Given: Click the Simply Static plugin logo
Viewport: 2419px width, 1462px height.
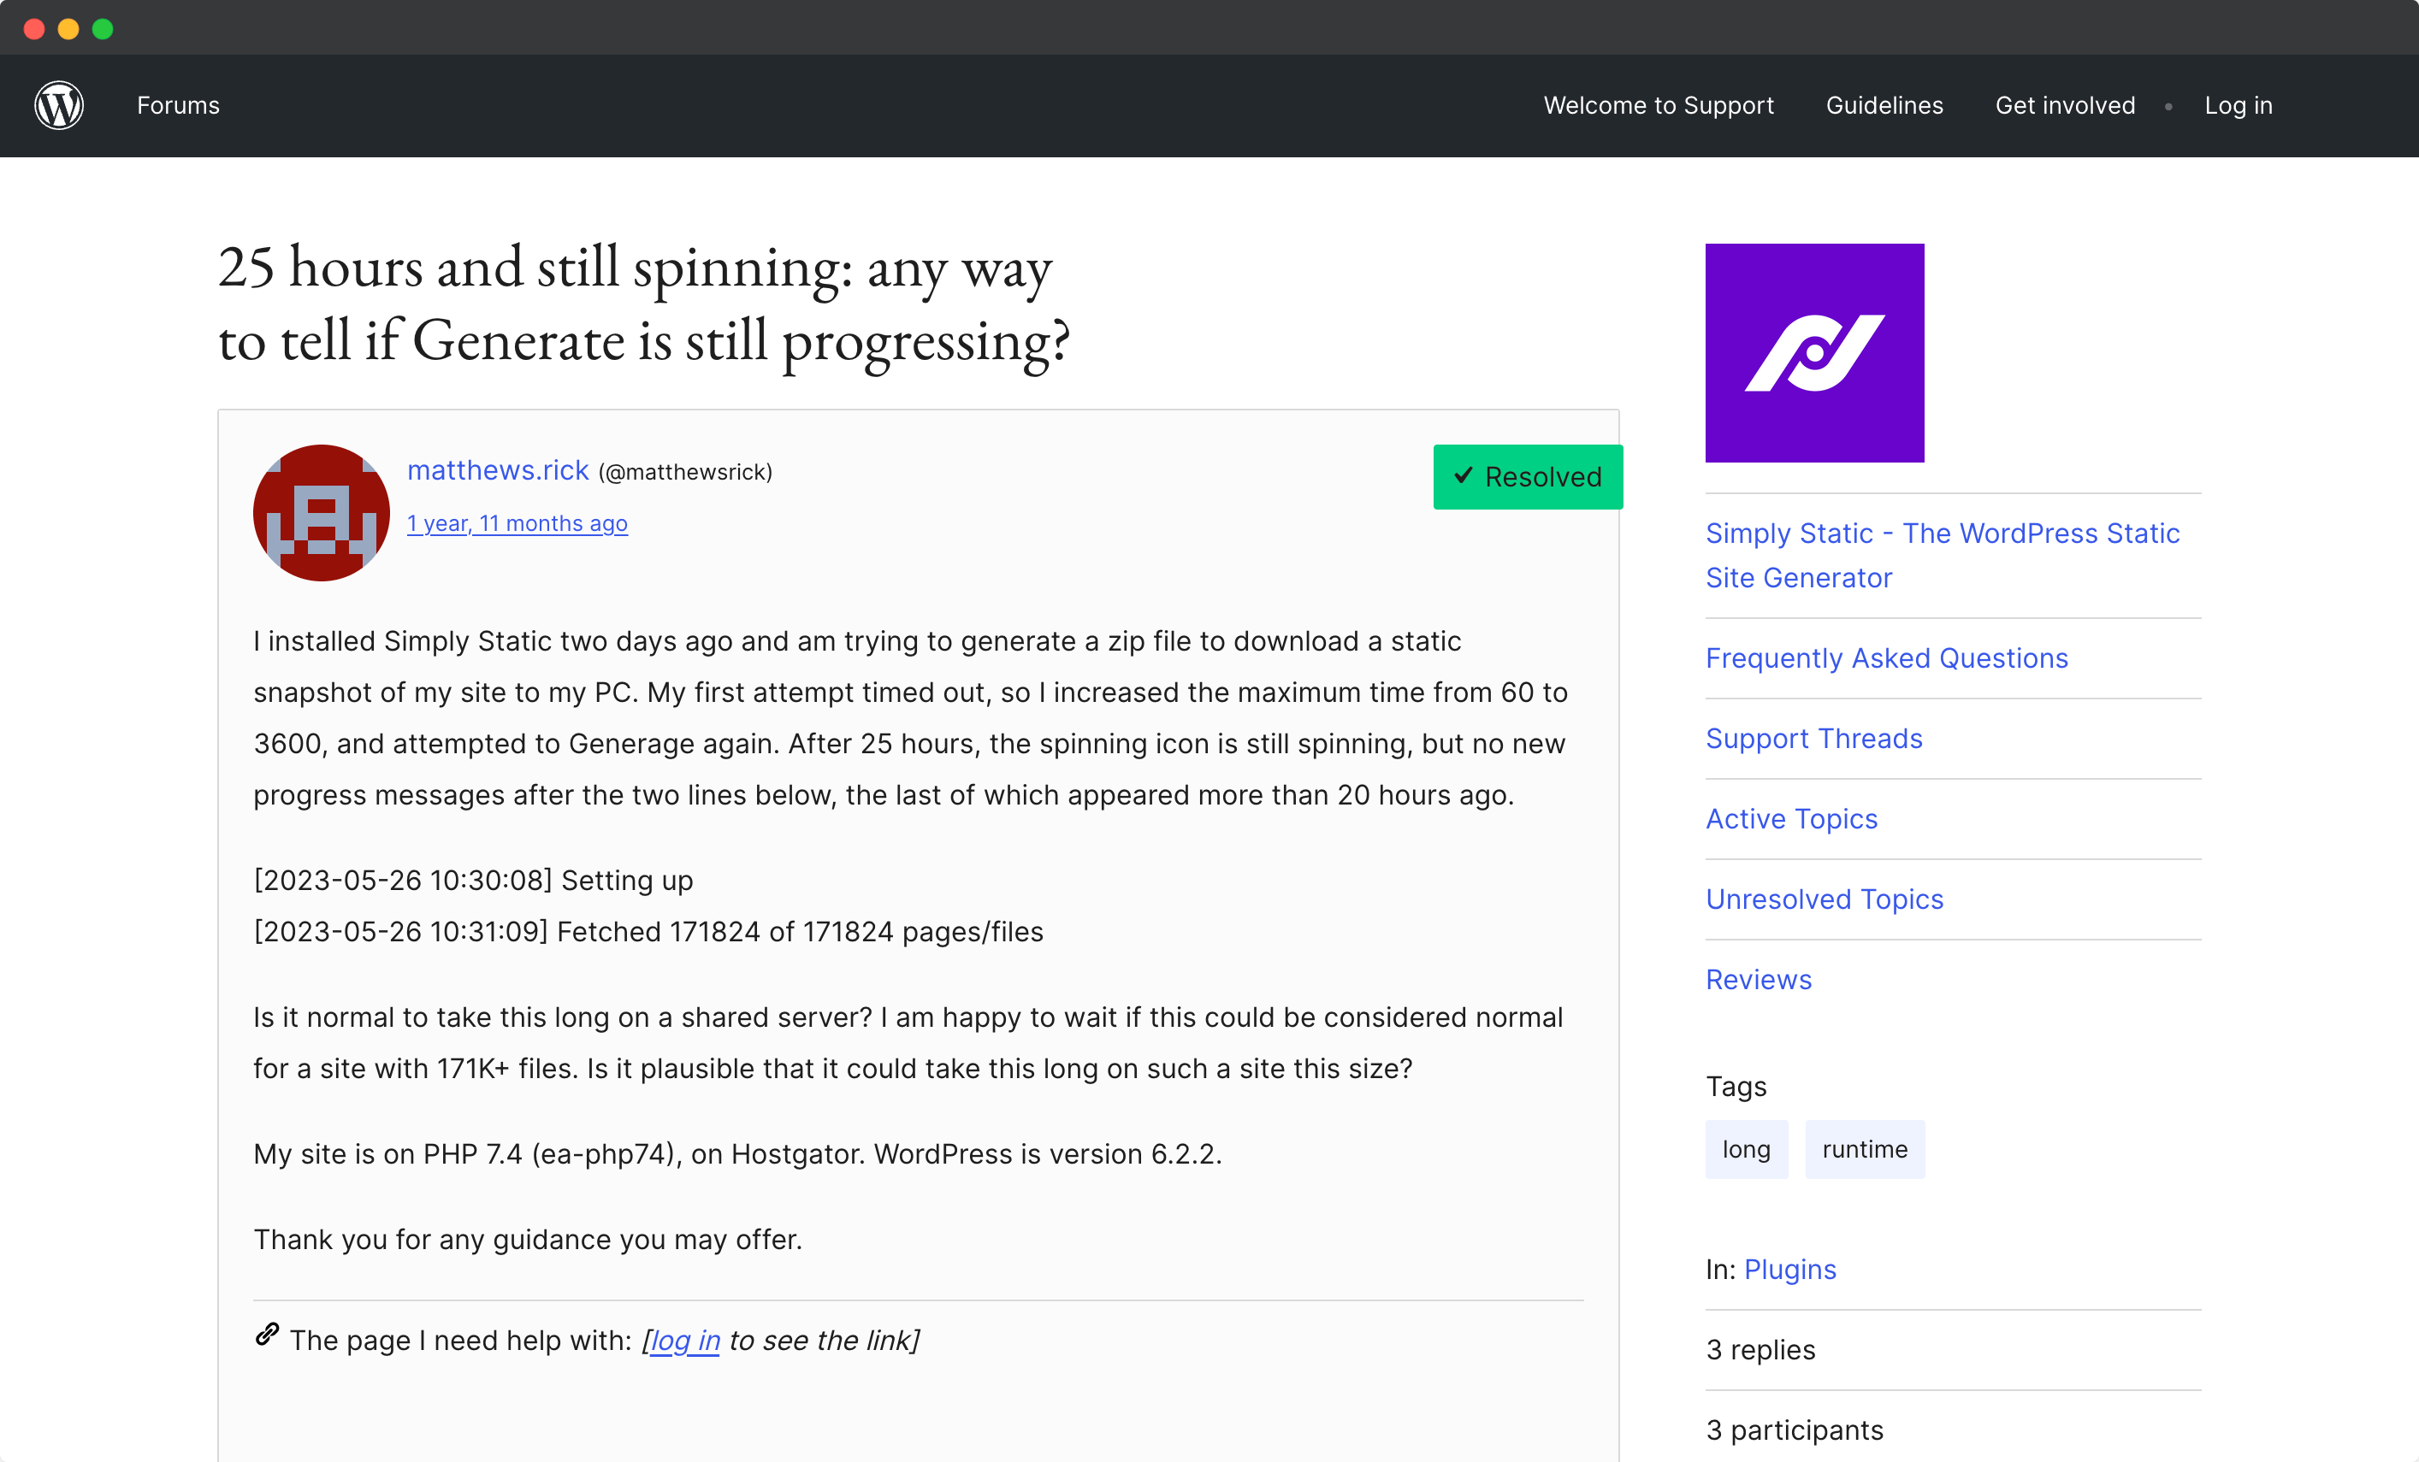Looking at the screenshot, I should pyautogui.click(x=1814, y=352).
